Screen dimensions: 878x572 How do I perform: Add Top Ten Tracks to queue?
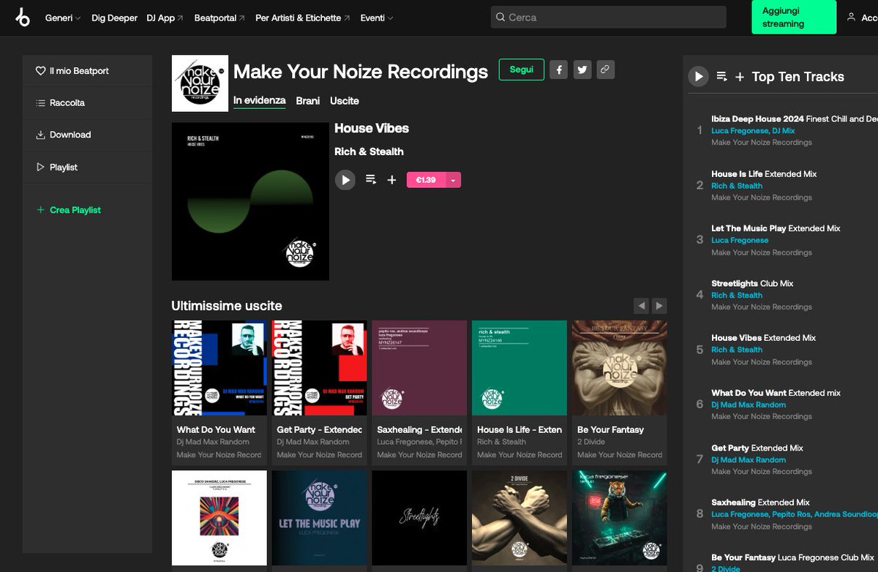[x=721, y=76]
